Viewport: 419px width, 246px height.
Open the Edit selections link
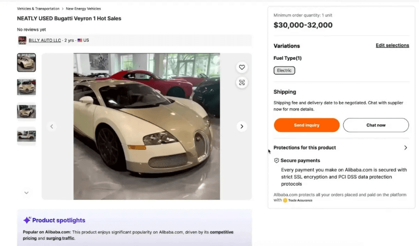point(392,45)
